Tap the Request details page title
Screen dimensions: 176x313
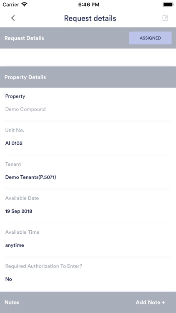(90, 18)
